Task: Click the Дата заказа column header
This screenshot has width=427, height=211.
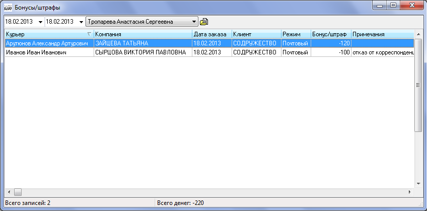Action: [x=212, y=34]
